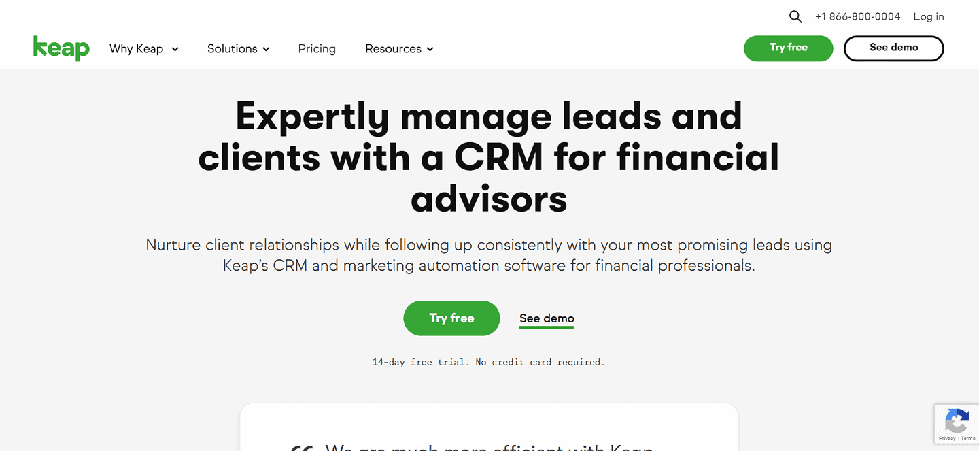Select Pricing from the navigation bar
The height and width of the screenshot is (451, 979).
pyautogui.click(x=317, y=48)
